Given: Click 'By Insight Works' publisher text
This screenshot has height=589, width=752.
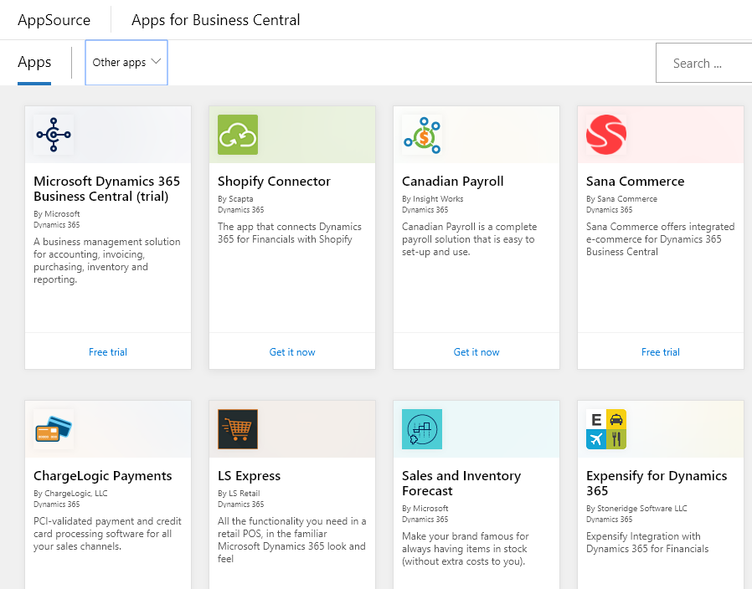Looking at the screenshot, I should (433, 198).
